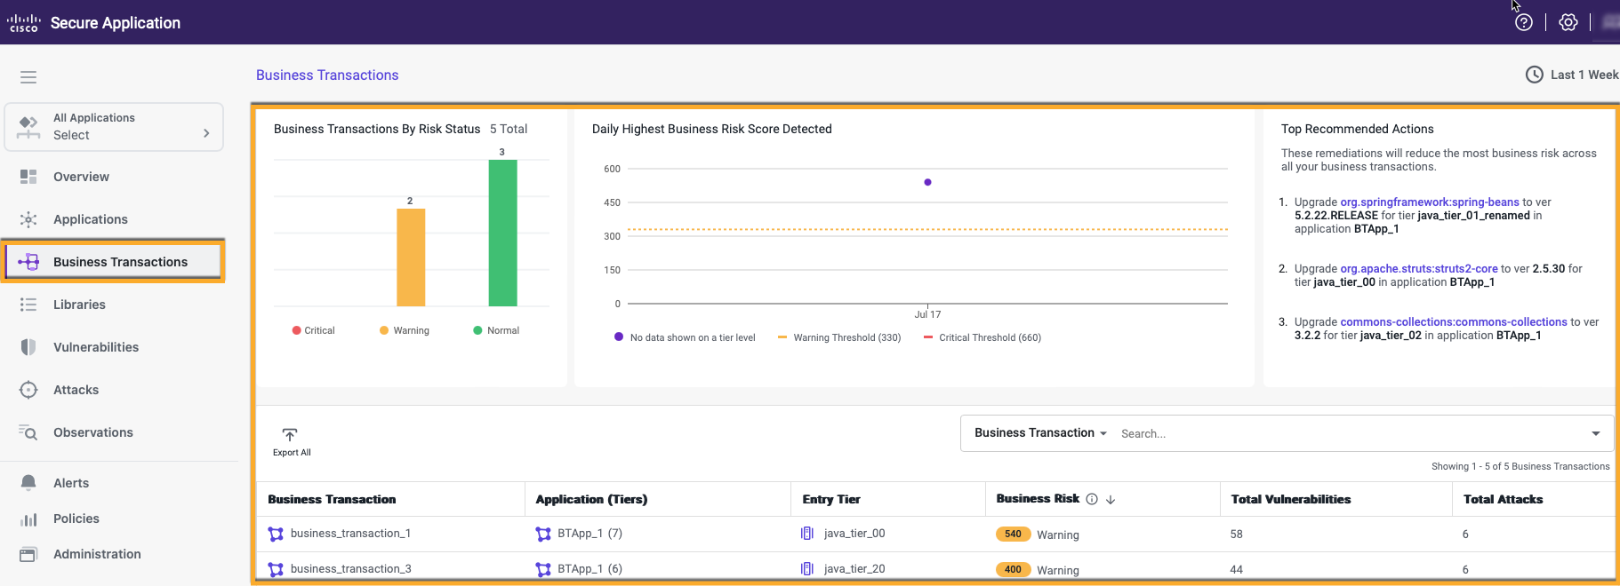This screenshot has height=586, width=1620.
Task: Open Observations in sidebar
Action: 93,432
